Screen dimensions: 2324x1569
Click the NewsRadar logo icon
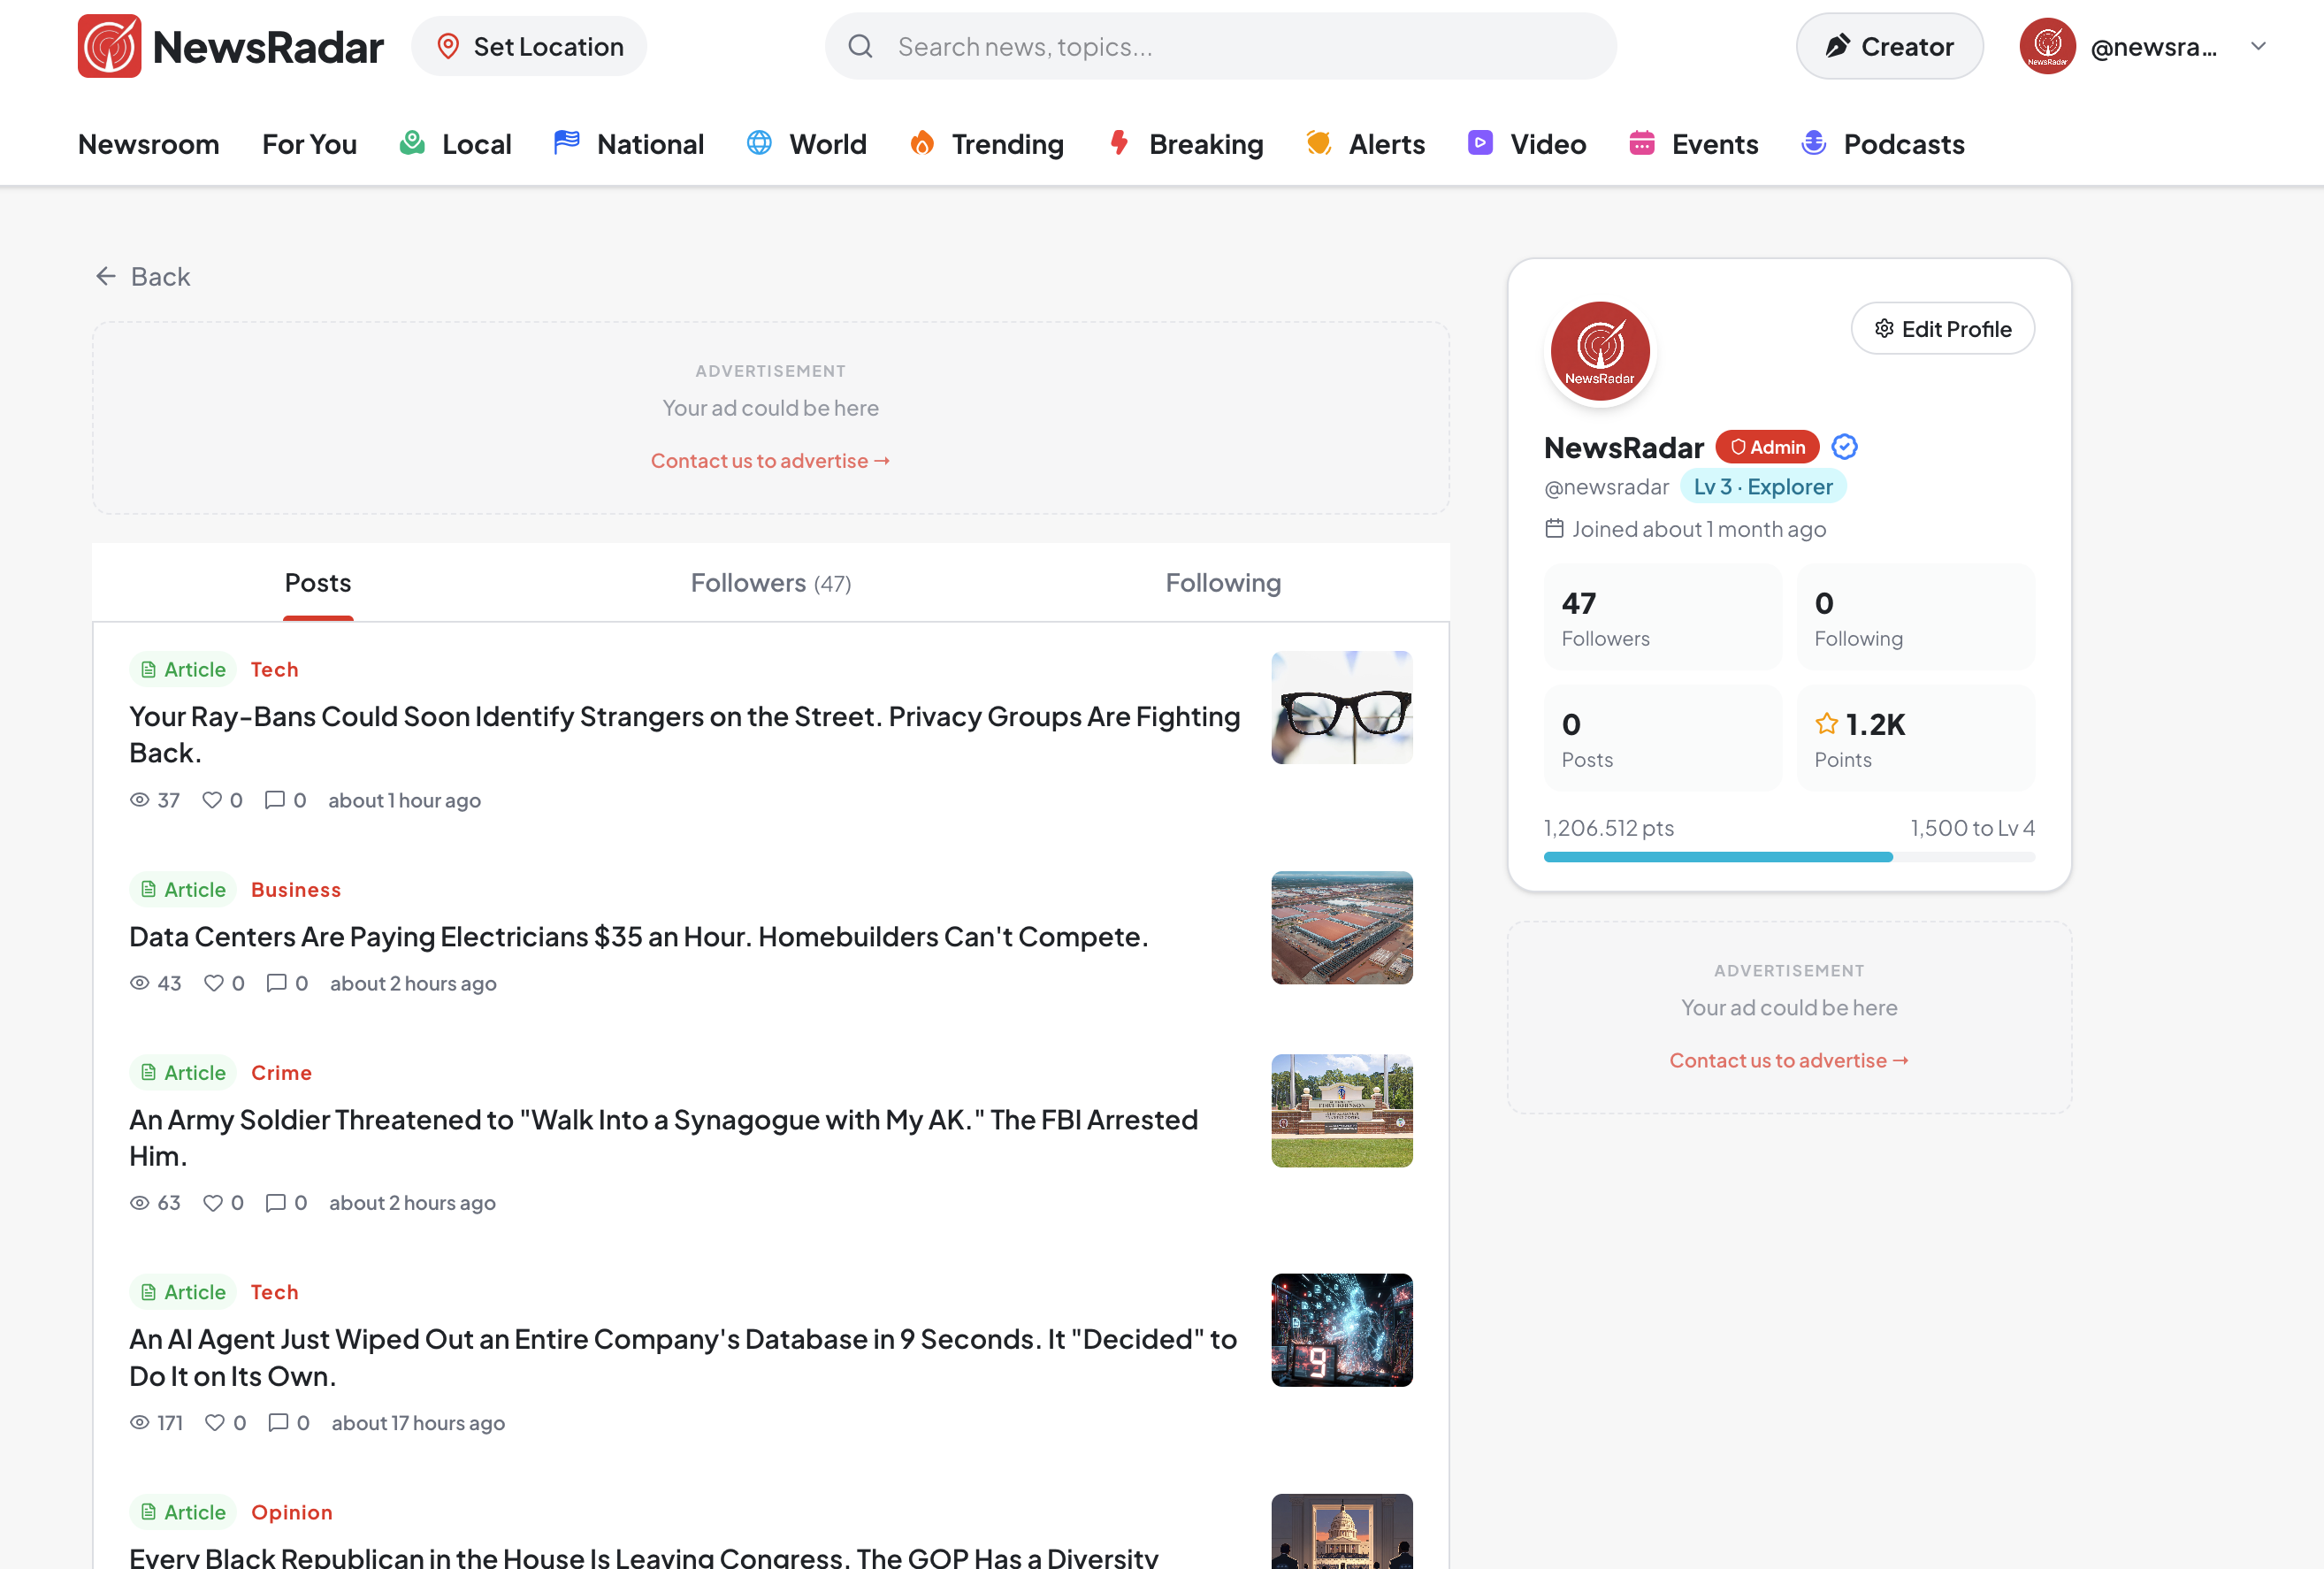click(110, 45)
